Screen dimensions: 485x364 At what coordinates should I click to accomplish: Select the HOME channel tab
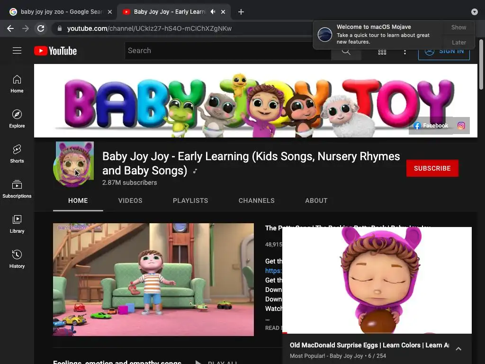tap(78, 200)
